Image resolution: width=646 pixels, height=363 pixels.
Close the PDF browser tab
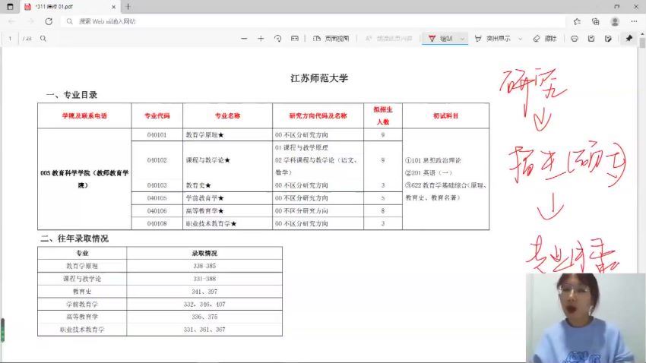click(x=114, y=7)
